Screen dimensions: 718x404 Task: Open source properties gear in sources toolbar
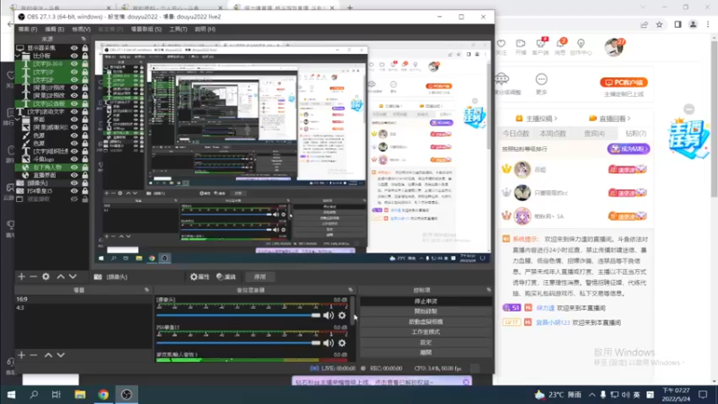(x=46, y=277)
